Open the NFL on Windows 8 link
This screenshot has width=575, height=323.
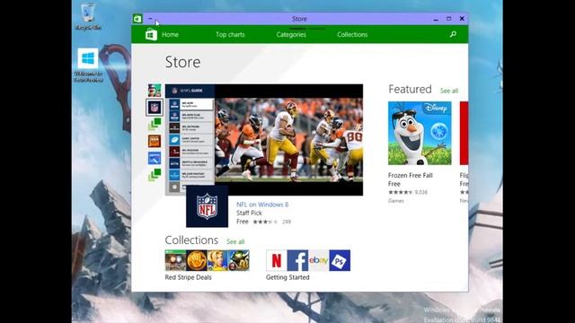(262, 205)
